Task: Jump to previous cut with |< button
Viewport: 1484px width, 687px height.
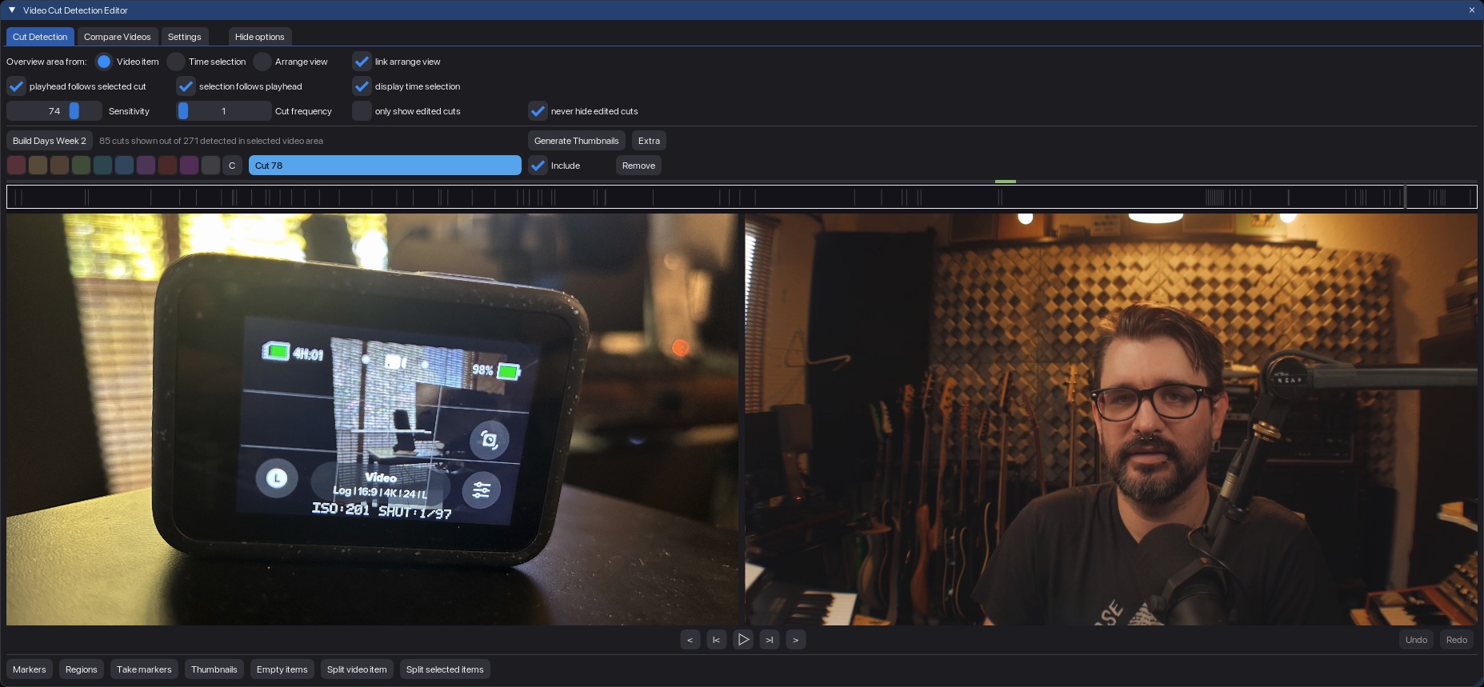Action: click(716, 640)
